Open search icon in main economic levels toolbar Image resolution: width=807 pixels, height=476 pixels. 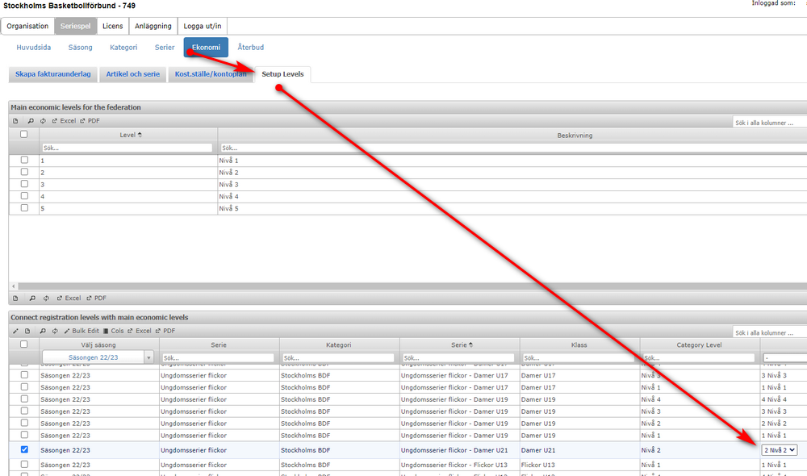coord(31,121)
